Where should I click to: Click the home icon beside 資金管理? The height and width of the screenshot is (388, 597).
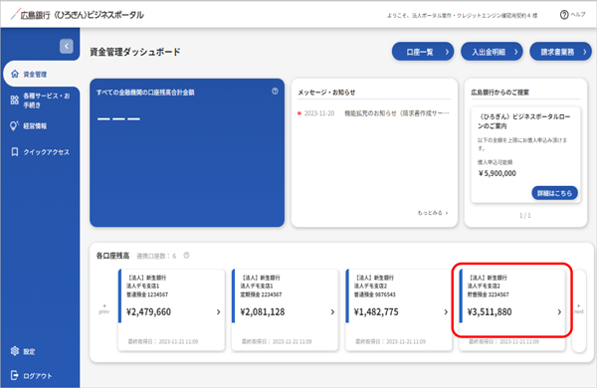(15, 74)
